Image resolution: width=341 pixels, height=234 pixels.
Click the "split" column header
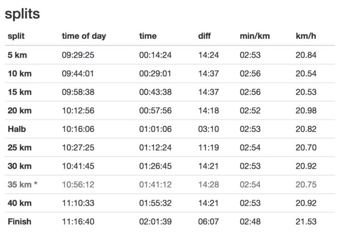point(16,36)
